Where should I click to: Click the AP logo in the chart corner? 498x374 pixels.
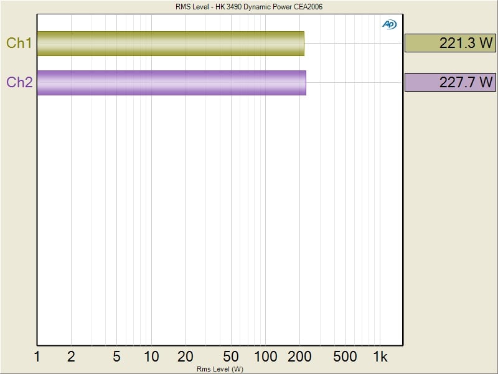pyautogui.click(x=389, y=24)
